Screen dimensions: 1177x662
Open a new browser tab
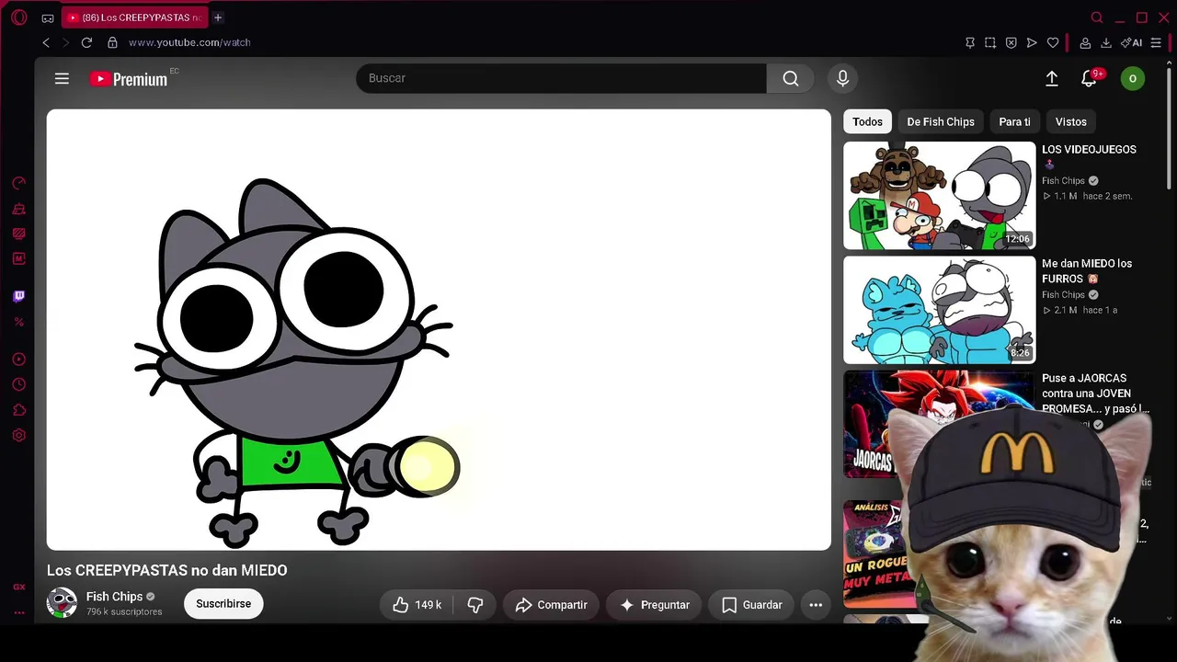(218, 17)
